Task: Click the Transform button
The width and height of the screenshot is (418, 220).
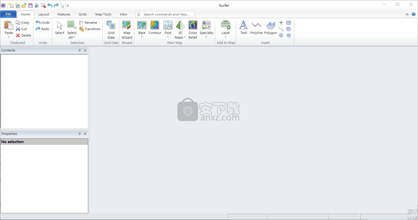Action: pos(90,29)
